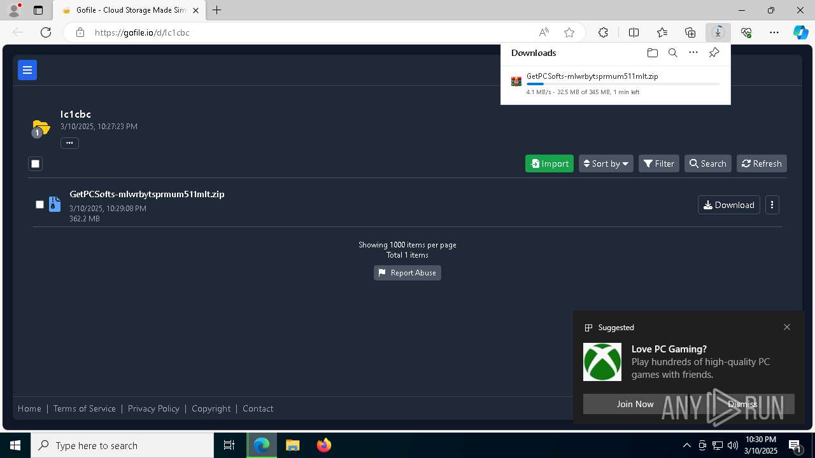This screenshot has height=458, width=815.
Task: Pin the Downloads panel
Action: click(714, 53)
